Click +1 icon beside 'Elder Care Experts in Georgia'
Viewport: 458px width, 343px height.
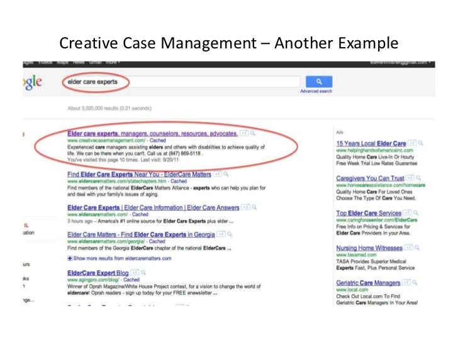pos(221,234)
